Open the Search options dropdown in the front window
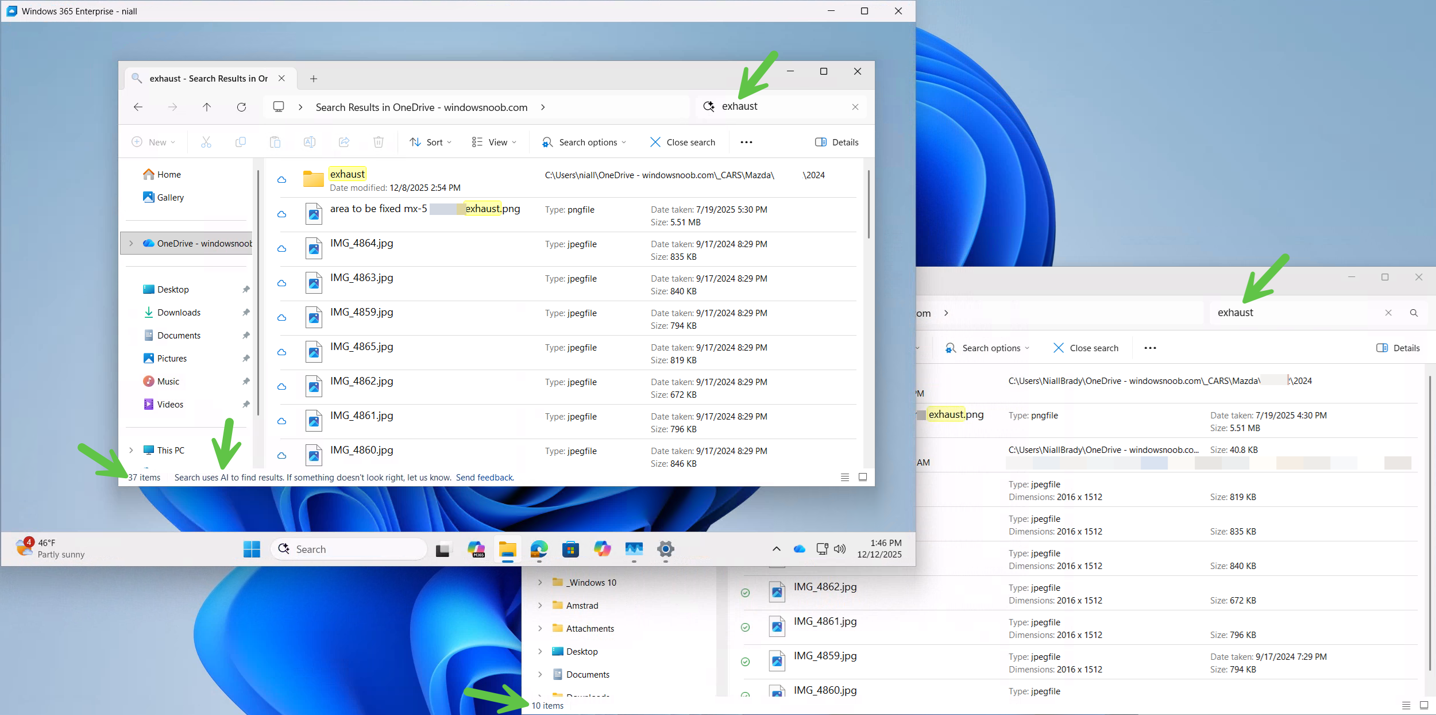1436x715 pixels. (584, 142)
